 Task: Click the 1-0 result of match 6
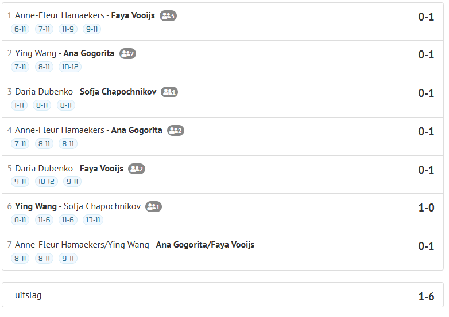pos(426,208)
